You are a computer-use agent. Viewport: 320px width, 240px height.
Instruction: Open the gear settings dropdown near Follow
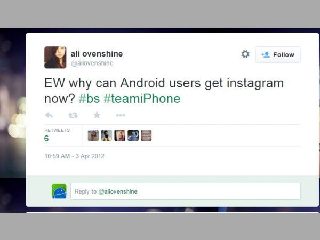[245, 54]
